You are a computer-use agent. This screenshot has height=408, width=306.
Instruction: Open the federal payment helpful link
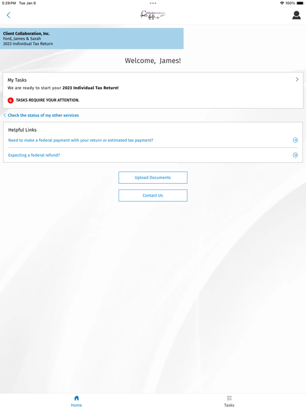click(x=81, y=140)
